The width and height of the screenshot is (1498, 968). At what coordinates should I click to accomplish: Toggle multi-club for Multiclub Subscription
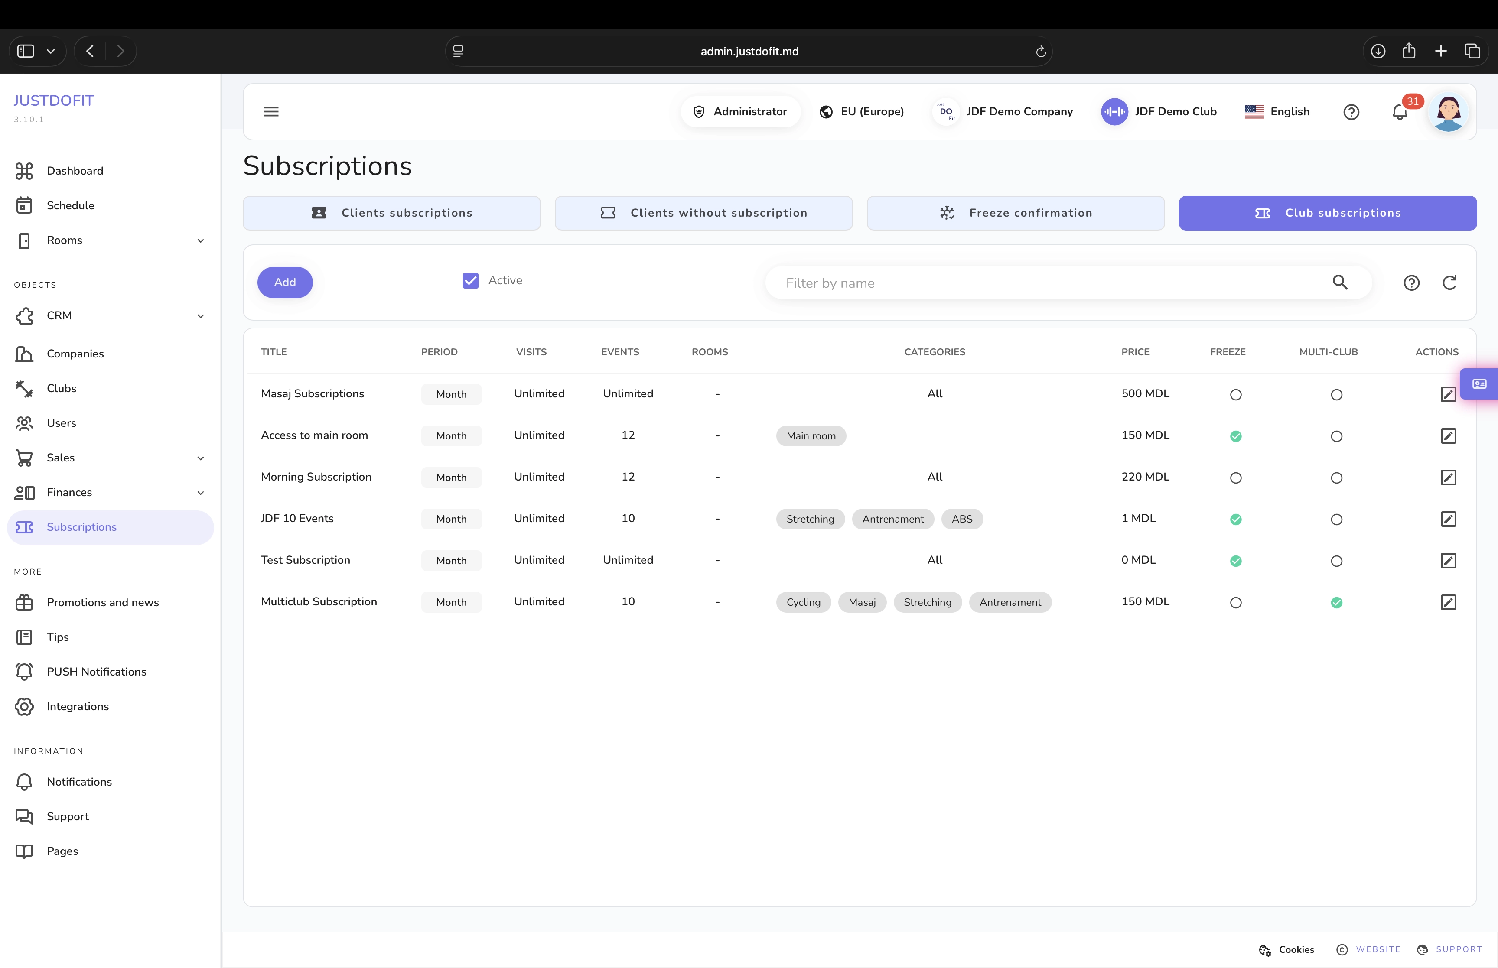coord(1336,603)
